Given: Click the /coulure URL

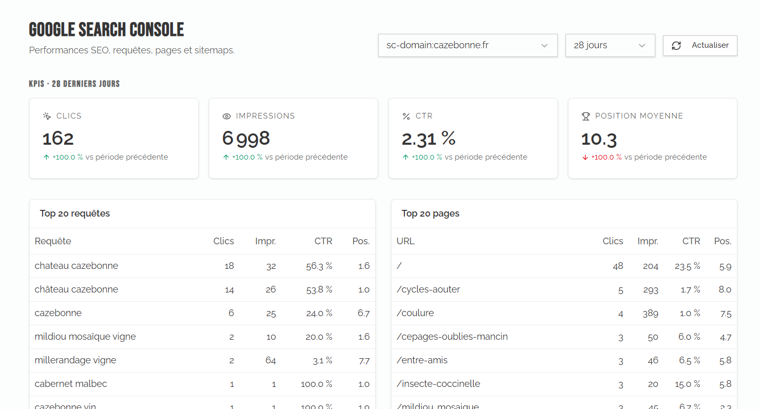Looking at the screenshot, I should [x=415, y=313].
